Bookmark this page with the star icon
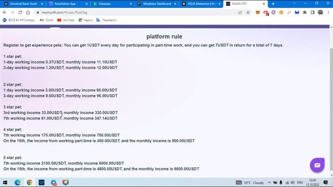Image resolution: width=333 pixels, height=187 pixels. [248, 12]
